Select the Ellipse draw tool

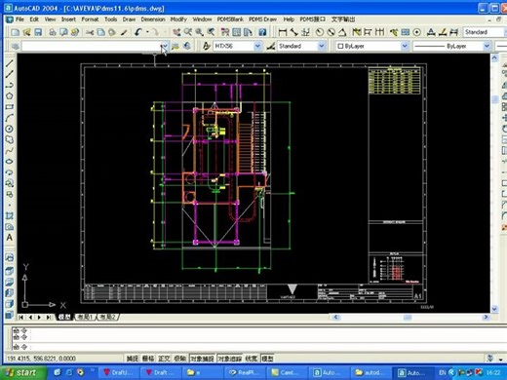[x=10, y=162]
